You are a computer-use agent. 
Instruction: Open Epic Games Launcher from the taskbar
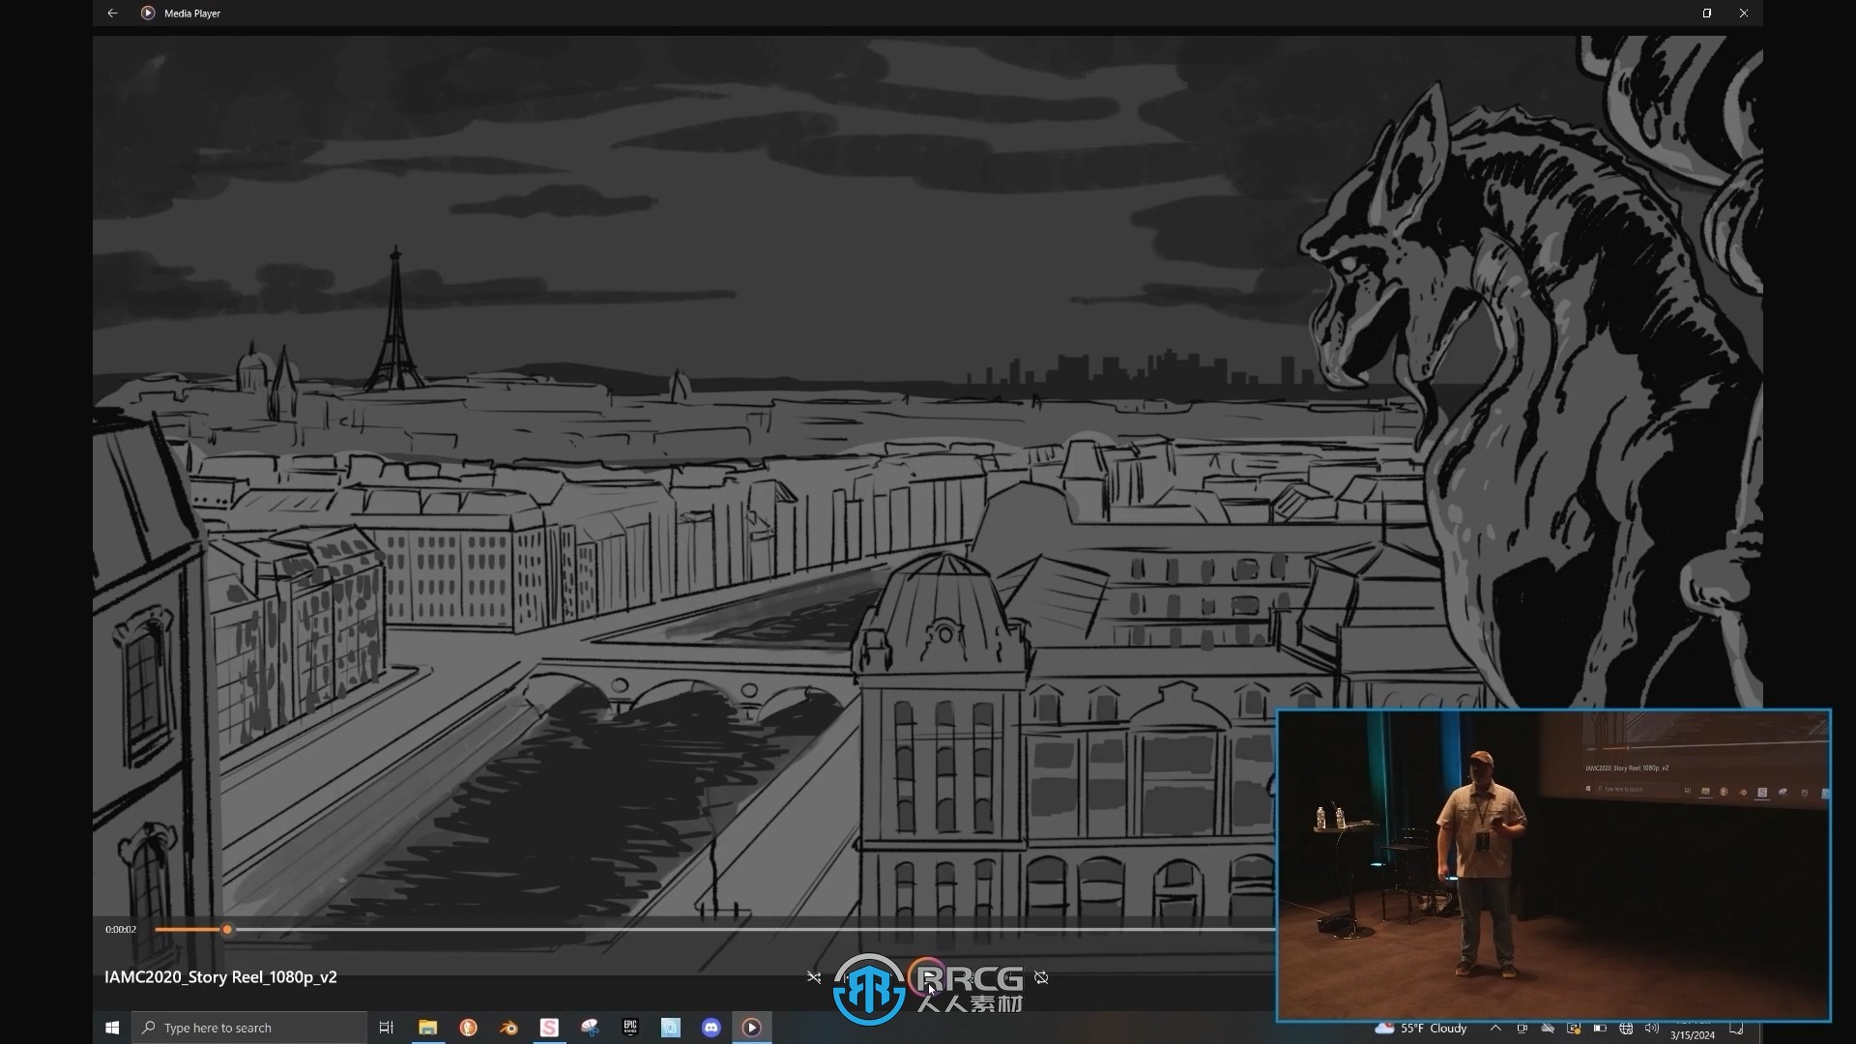[x=630, y=1028]
